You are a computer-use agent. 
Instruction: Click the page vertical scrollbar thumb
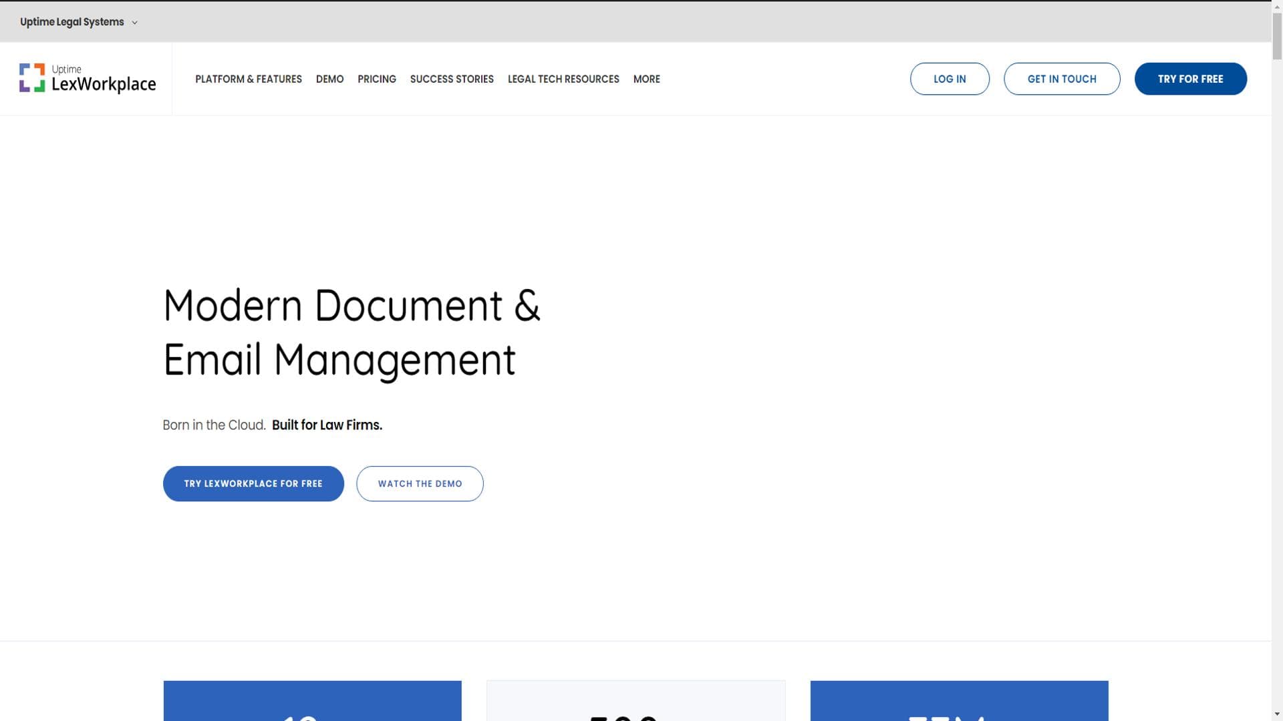click(x=1277, y=37)
